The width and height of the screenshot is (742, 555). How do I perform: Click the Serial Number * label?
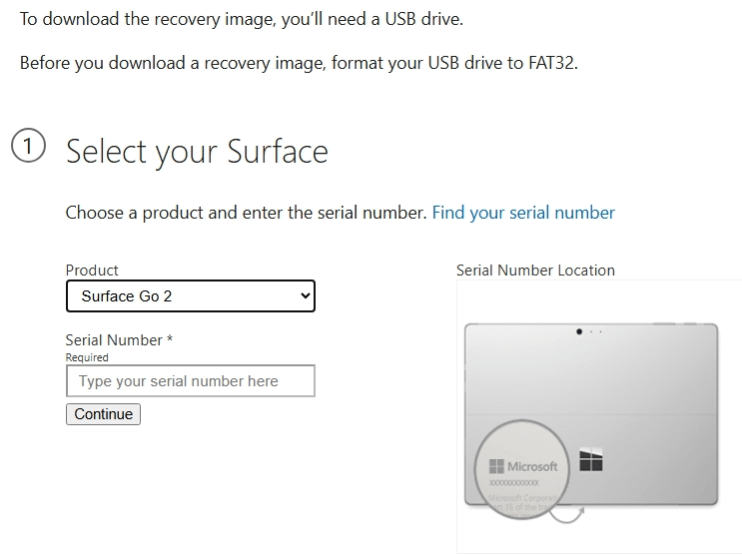pos(119,340)
